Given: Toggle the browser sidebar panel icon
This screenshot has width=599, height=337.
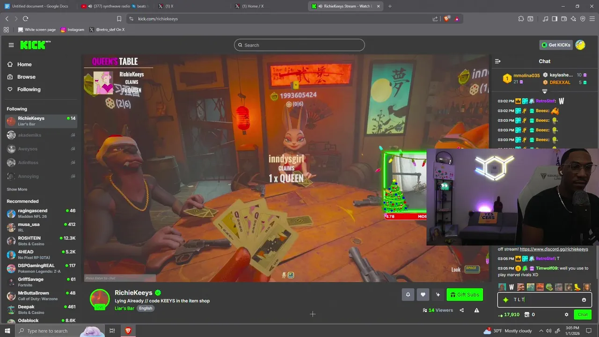Looking at the screenshot, I should pos(555,19).
